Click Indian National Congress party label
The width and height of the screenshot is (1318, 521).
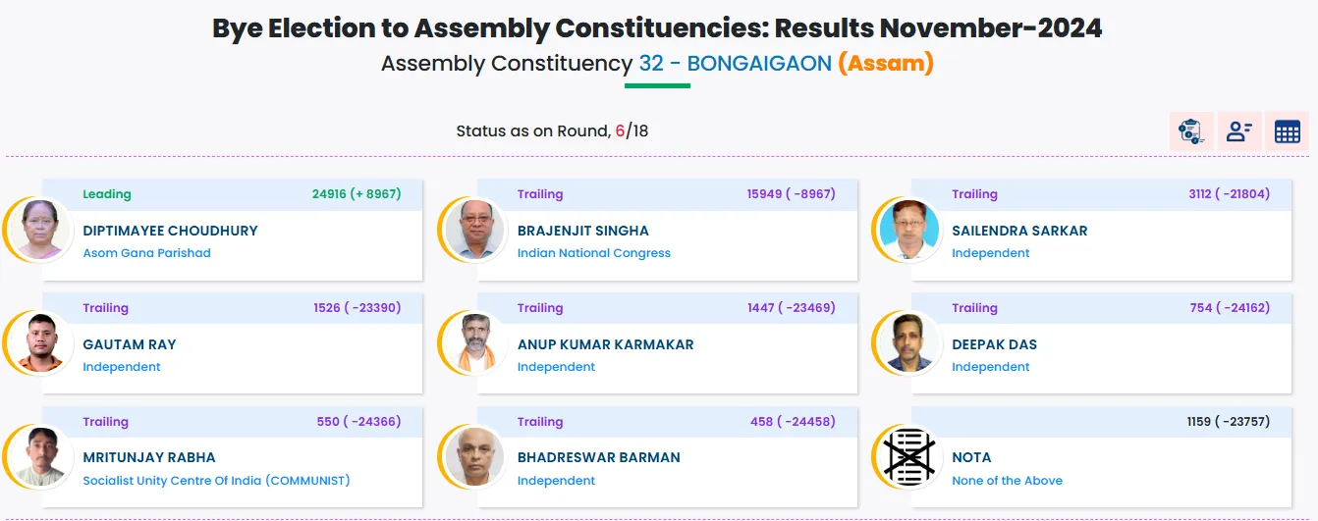pyautogui.click(x=593, y=253)
